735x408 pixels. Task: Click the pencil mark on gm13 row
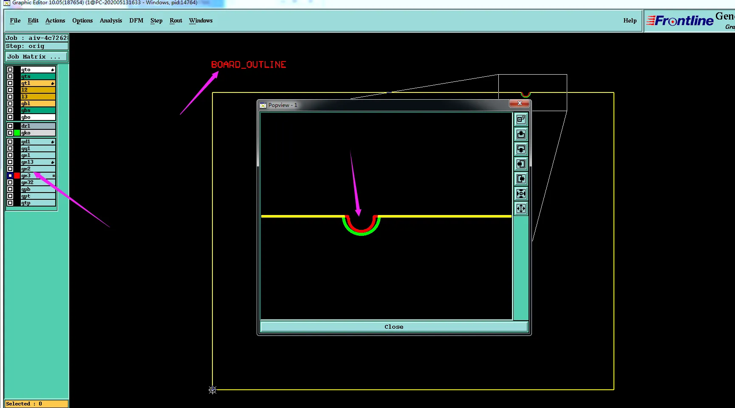click(53, 162)
